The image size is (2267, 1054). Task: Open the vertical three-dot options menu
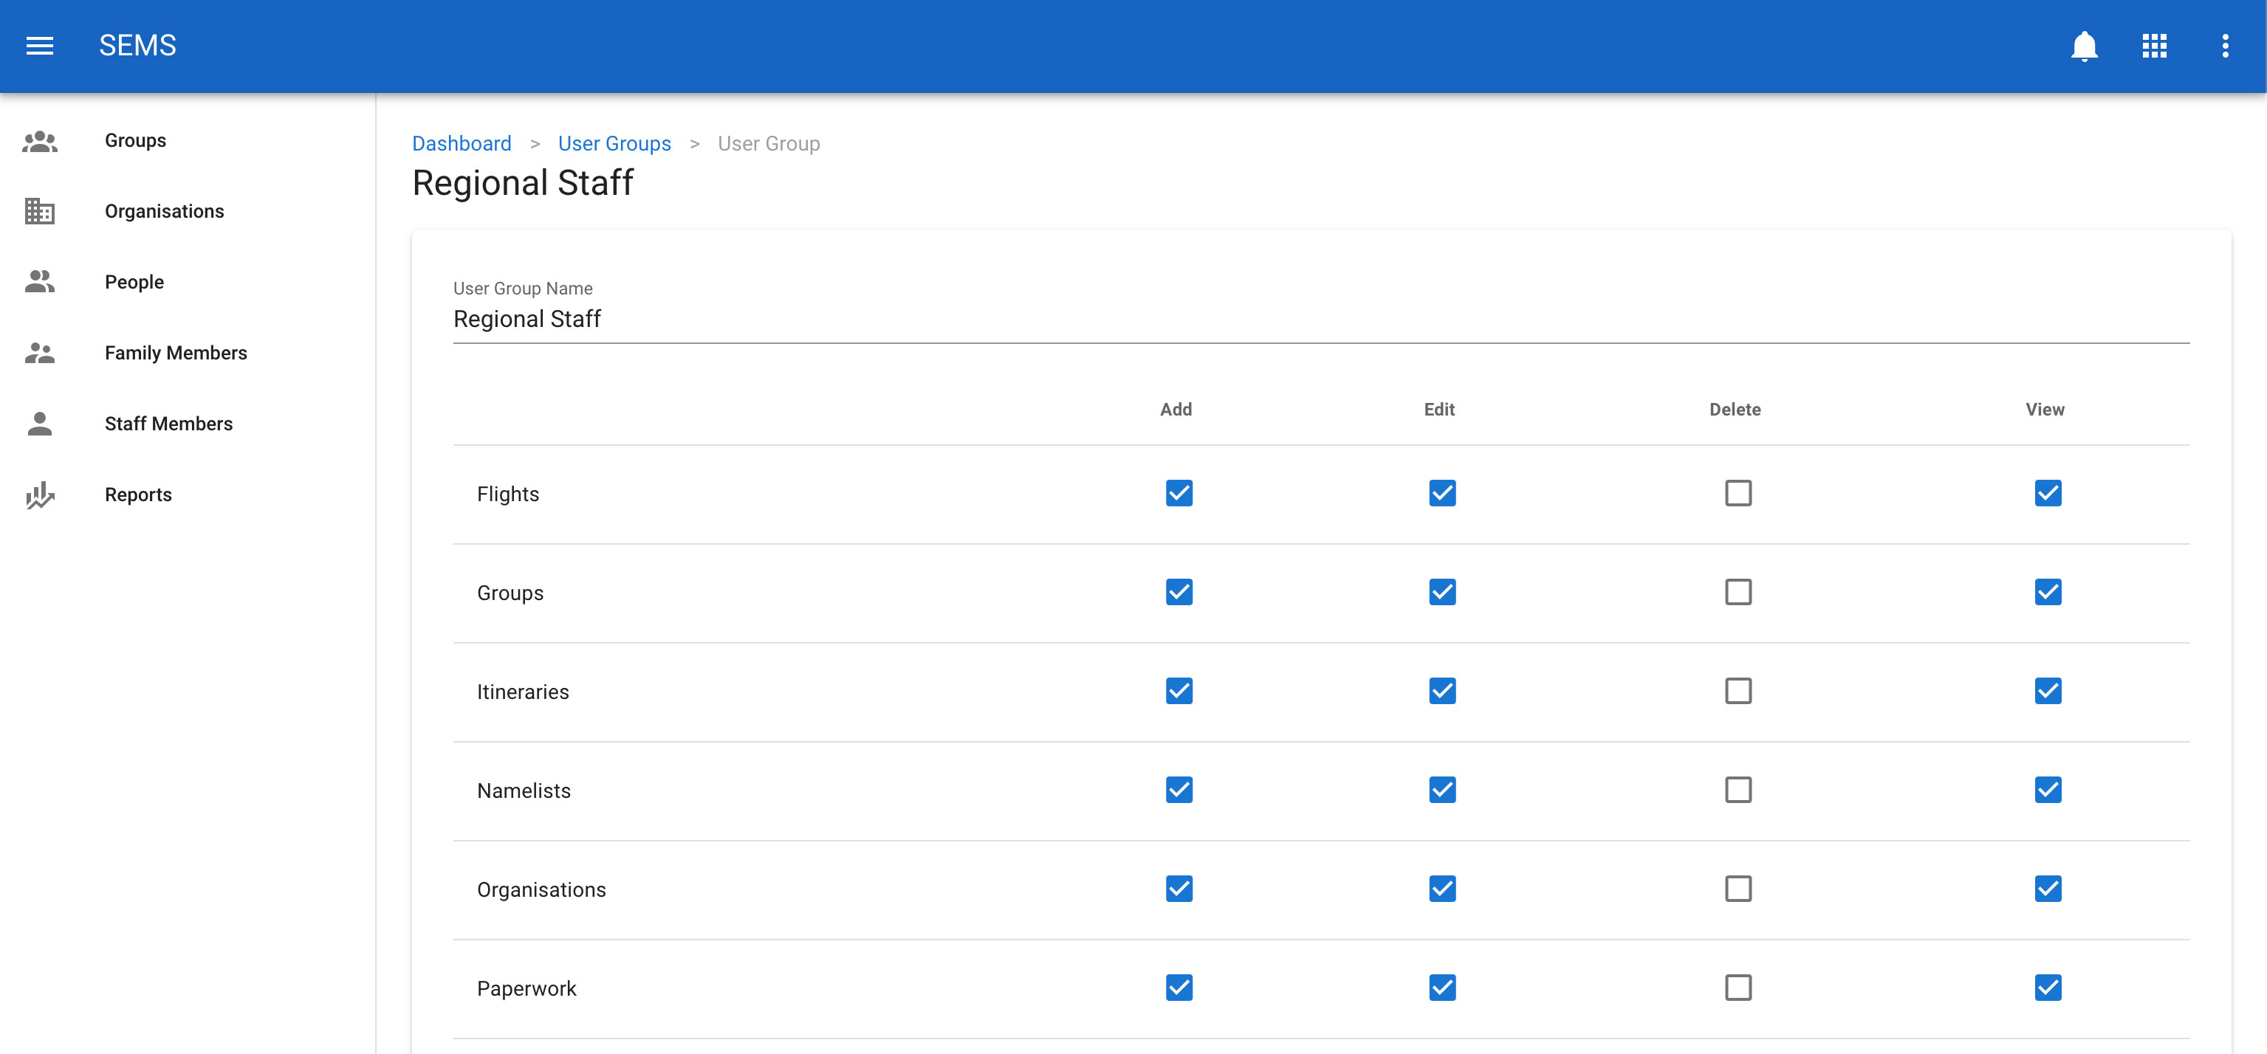coord(2225,46)
